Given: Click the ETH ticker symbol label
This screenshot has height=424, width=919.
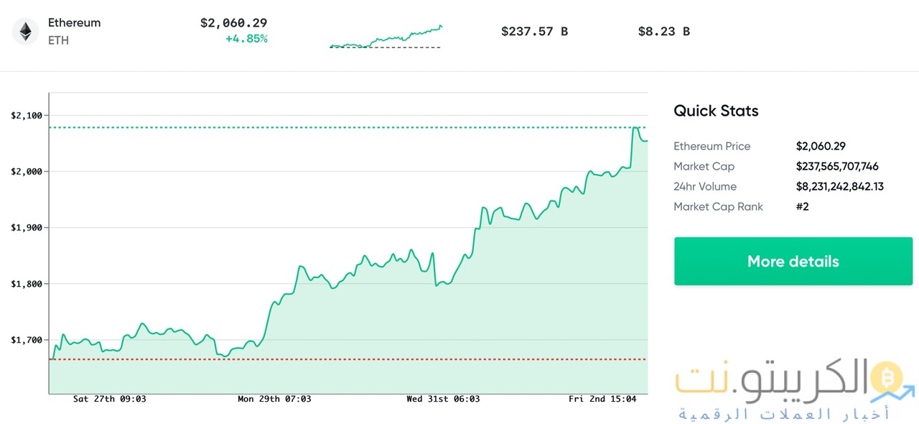Looking at the screenshot, I should coord(58,41).
